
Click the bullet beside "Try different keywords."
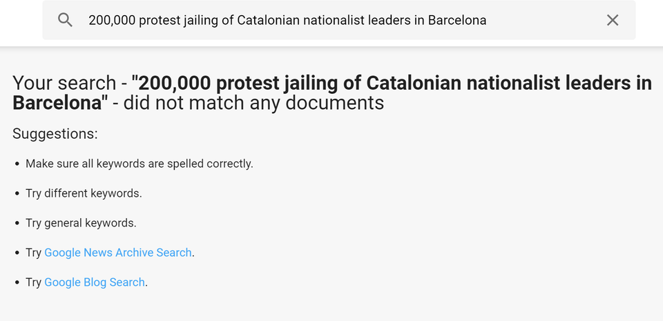pyautogui.click(x=17, y=194)
